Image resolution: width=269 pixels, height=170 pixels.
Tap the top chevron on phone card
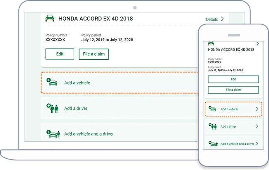click(257, 44)
